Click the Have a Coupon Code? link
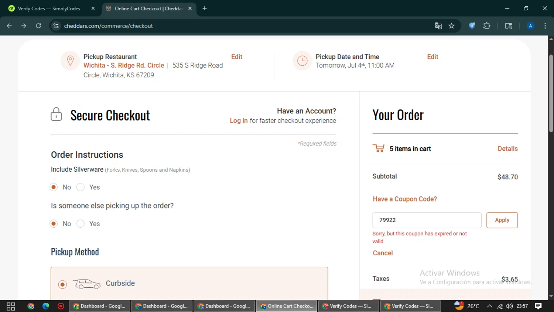The image size is (554, 312). click(405, 199)
